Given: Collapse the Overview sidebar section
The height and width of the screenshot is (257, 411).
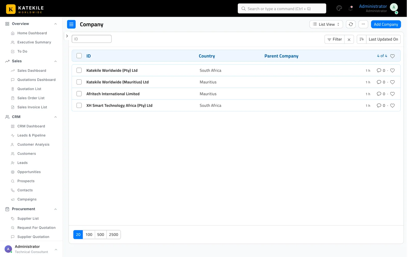Looking at the screenshot, I should click(55, 24).
